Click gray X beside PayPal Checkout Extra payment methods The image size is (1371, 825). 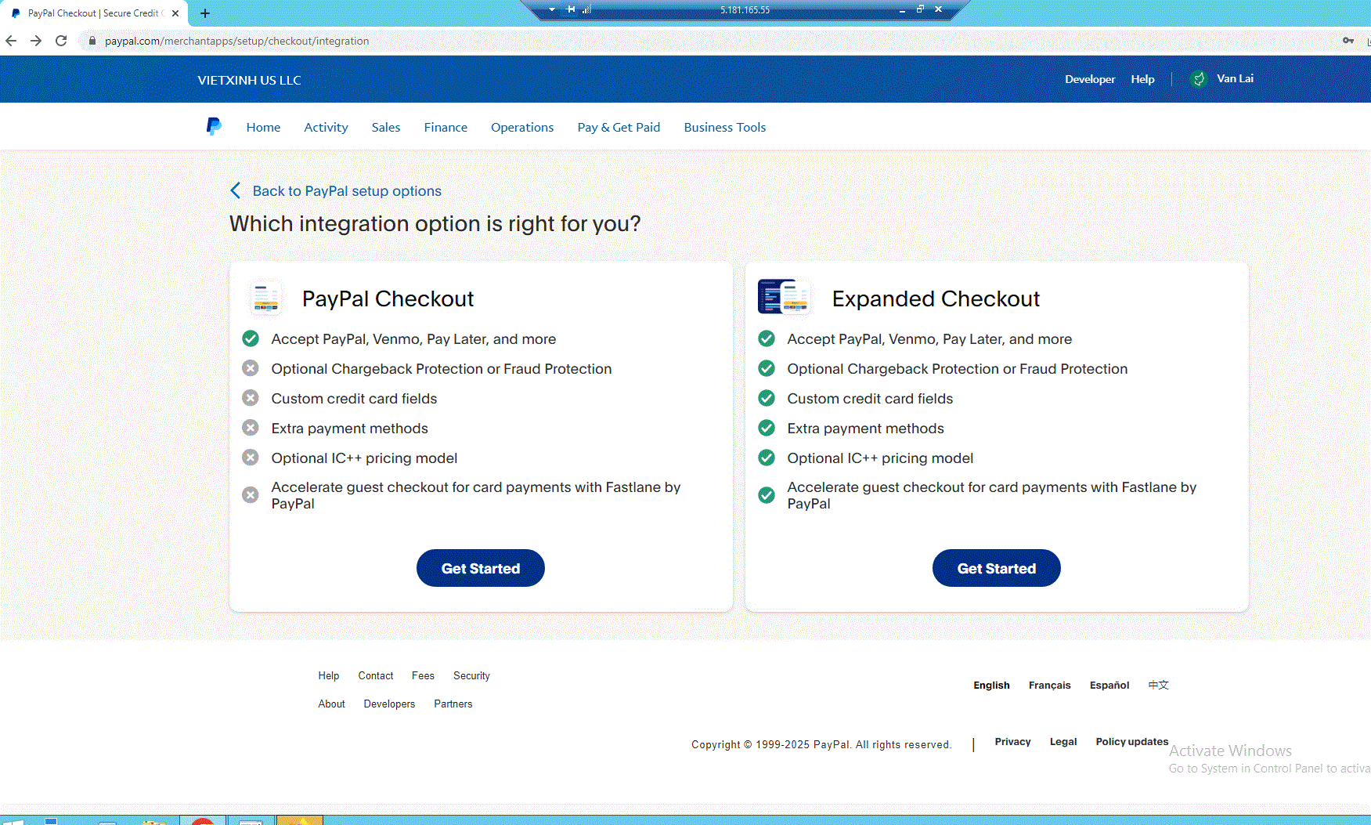pos(251,428)
